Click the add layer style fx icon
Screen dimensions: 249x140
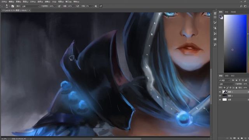231,138
